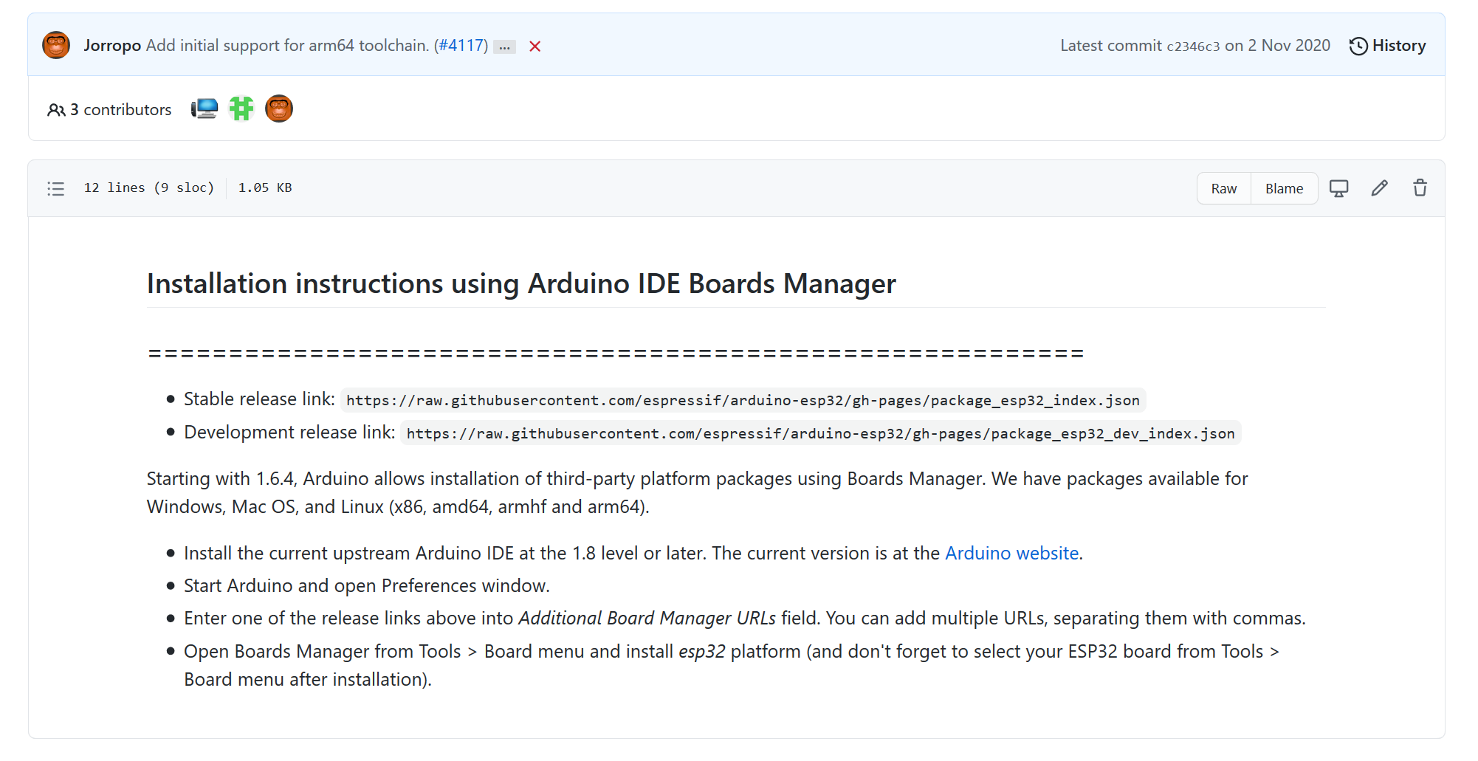Click 'Additional Board Manager URLs' italic text
This screenshot has height=761, width=1478.
(647, 618)
